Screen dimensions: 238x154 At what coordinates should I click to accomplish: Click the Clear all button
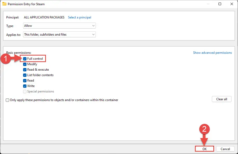pyautogui.click(x=222, y=99)
